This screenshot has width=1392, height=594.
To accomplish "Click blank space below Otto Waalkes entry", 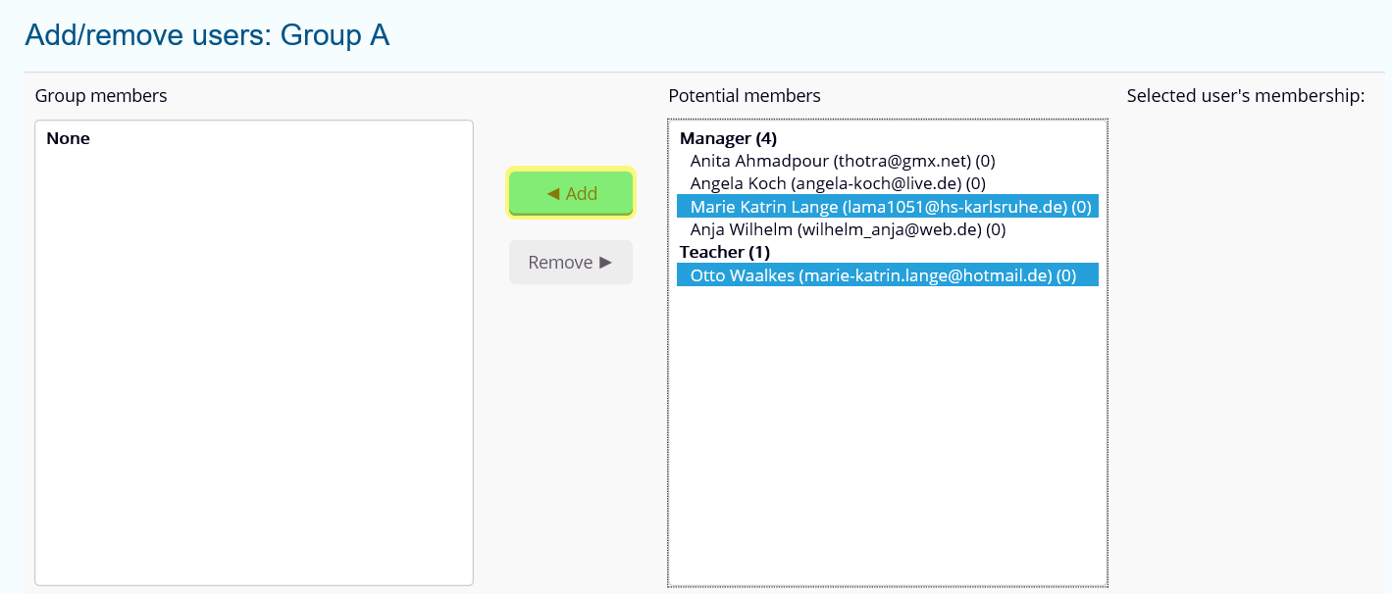I will [x=887, y=431].
